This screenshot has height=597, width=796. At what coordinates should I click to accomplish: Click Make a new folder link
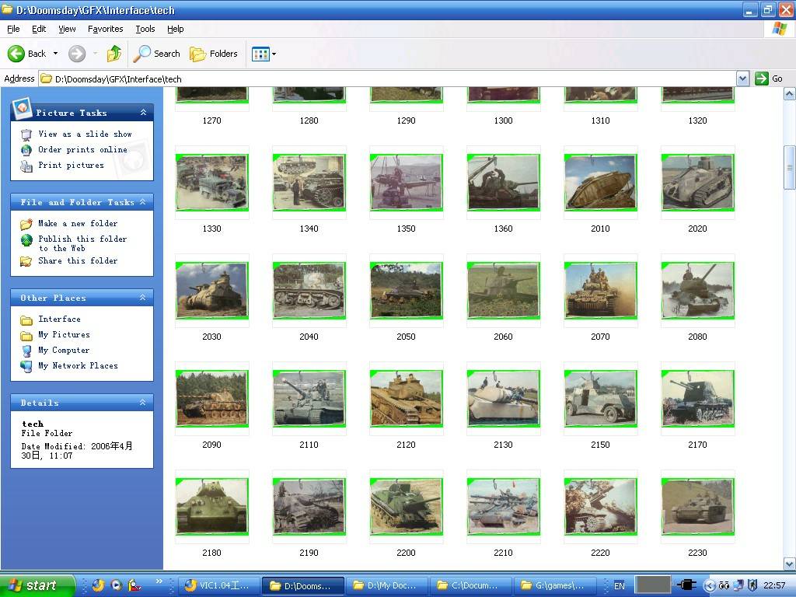[x=78, y=223]
